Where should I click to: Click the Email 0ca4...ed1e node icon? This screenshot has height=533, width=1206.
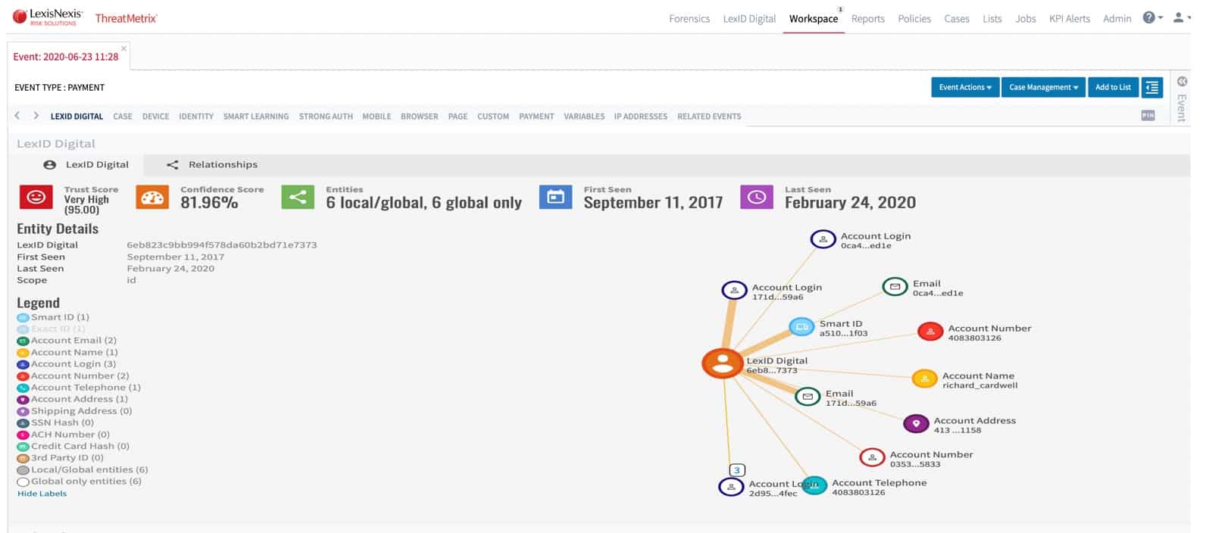click(895, 286)
